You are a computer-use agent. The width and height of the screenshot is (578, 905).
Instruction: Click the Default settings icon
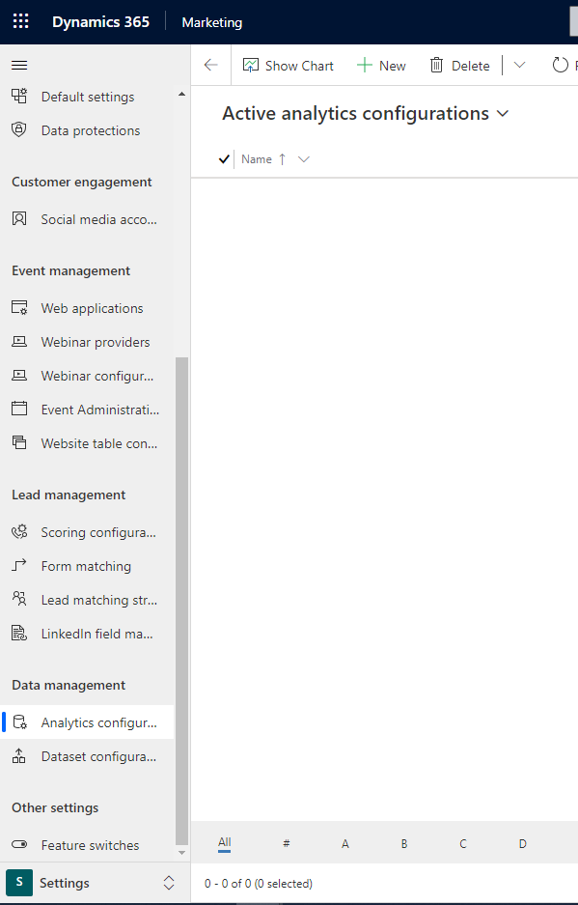pyautogui.click(x=19, y=97)
